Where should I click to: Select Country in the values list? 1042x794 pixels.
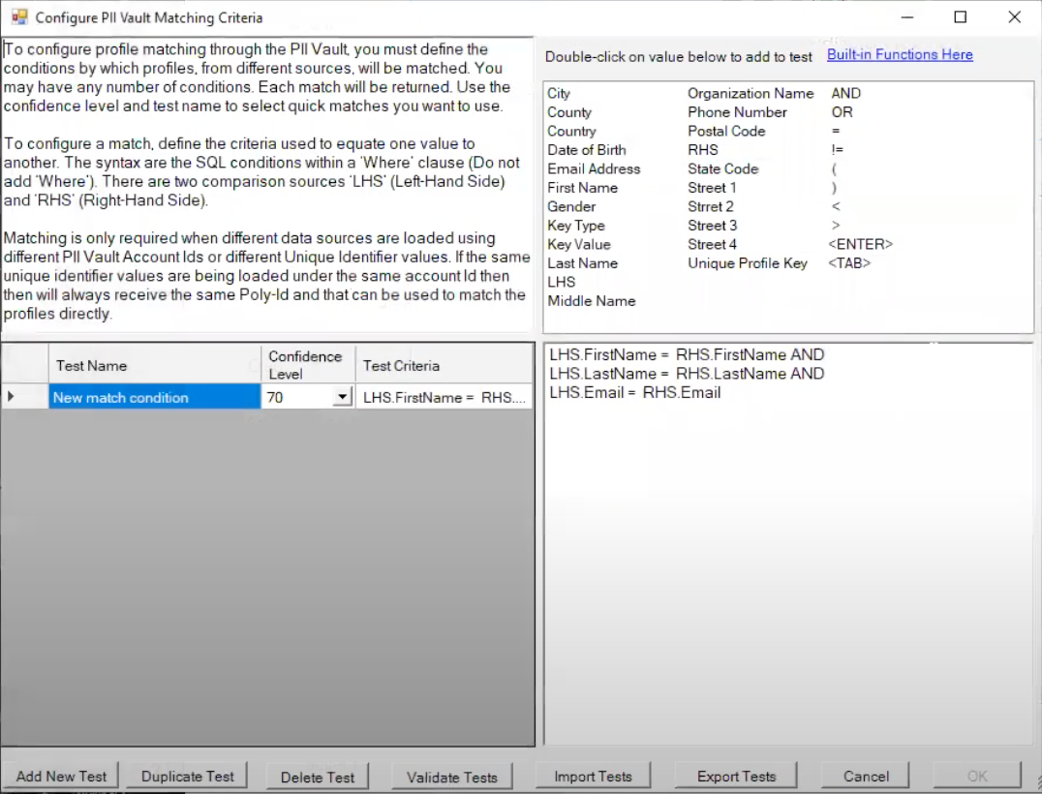(571, 131)
